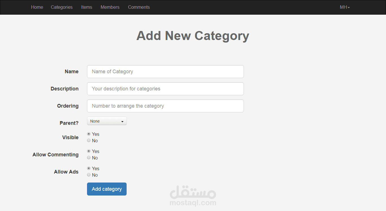Click the Allow Commenting field label

pos(55,155)
